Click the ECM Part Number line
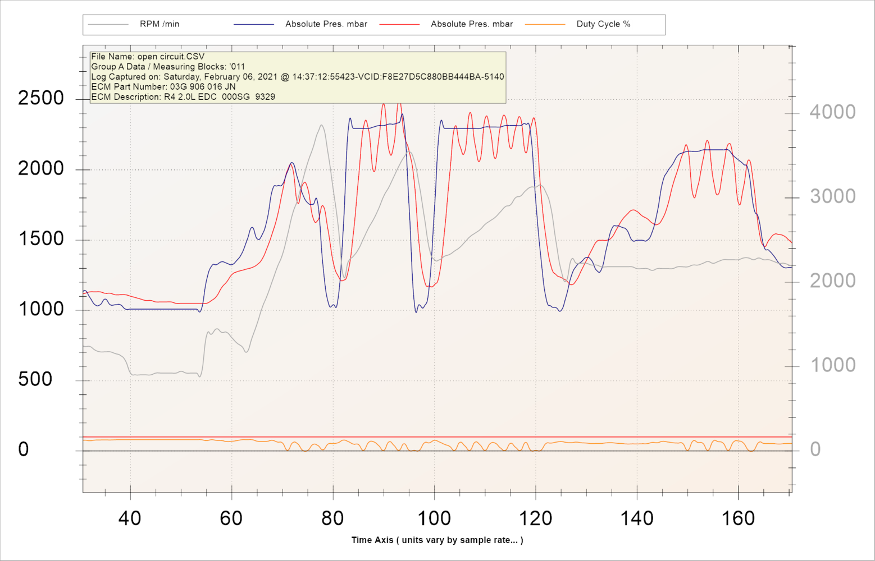 coord(163,87)
